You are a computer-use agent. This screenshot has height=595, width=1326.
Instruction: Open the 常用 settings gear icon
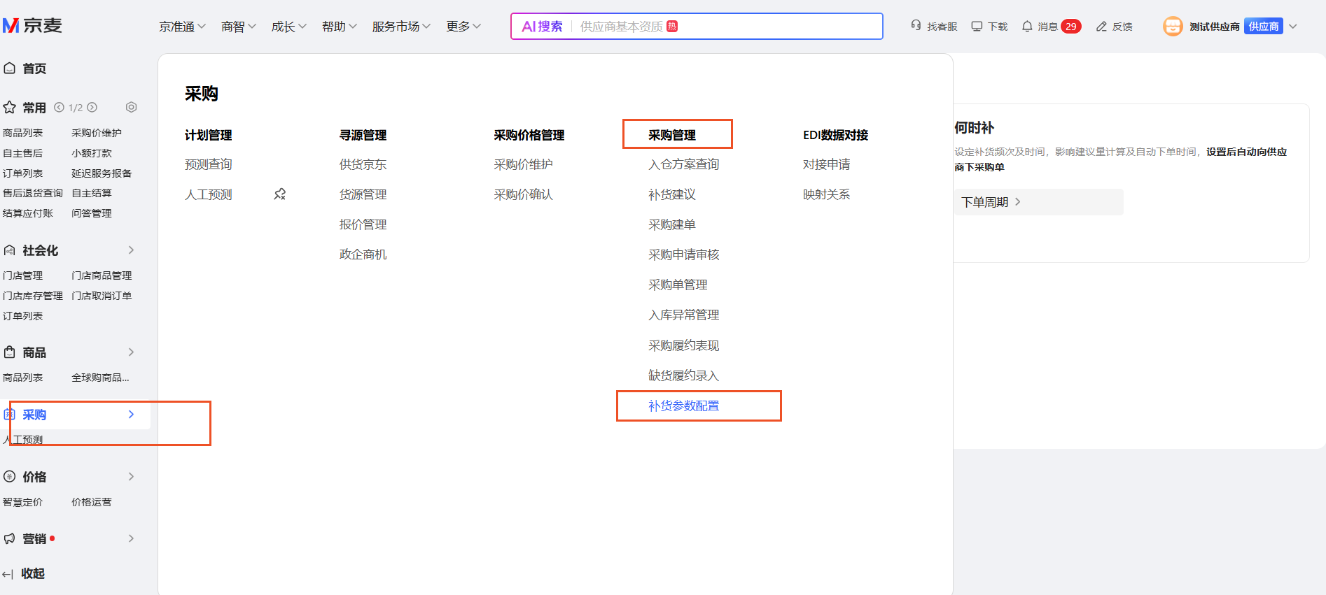[x=131, y=107]
